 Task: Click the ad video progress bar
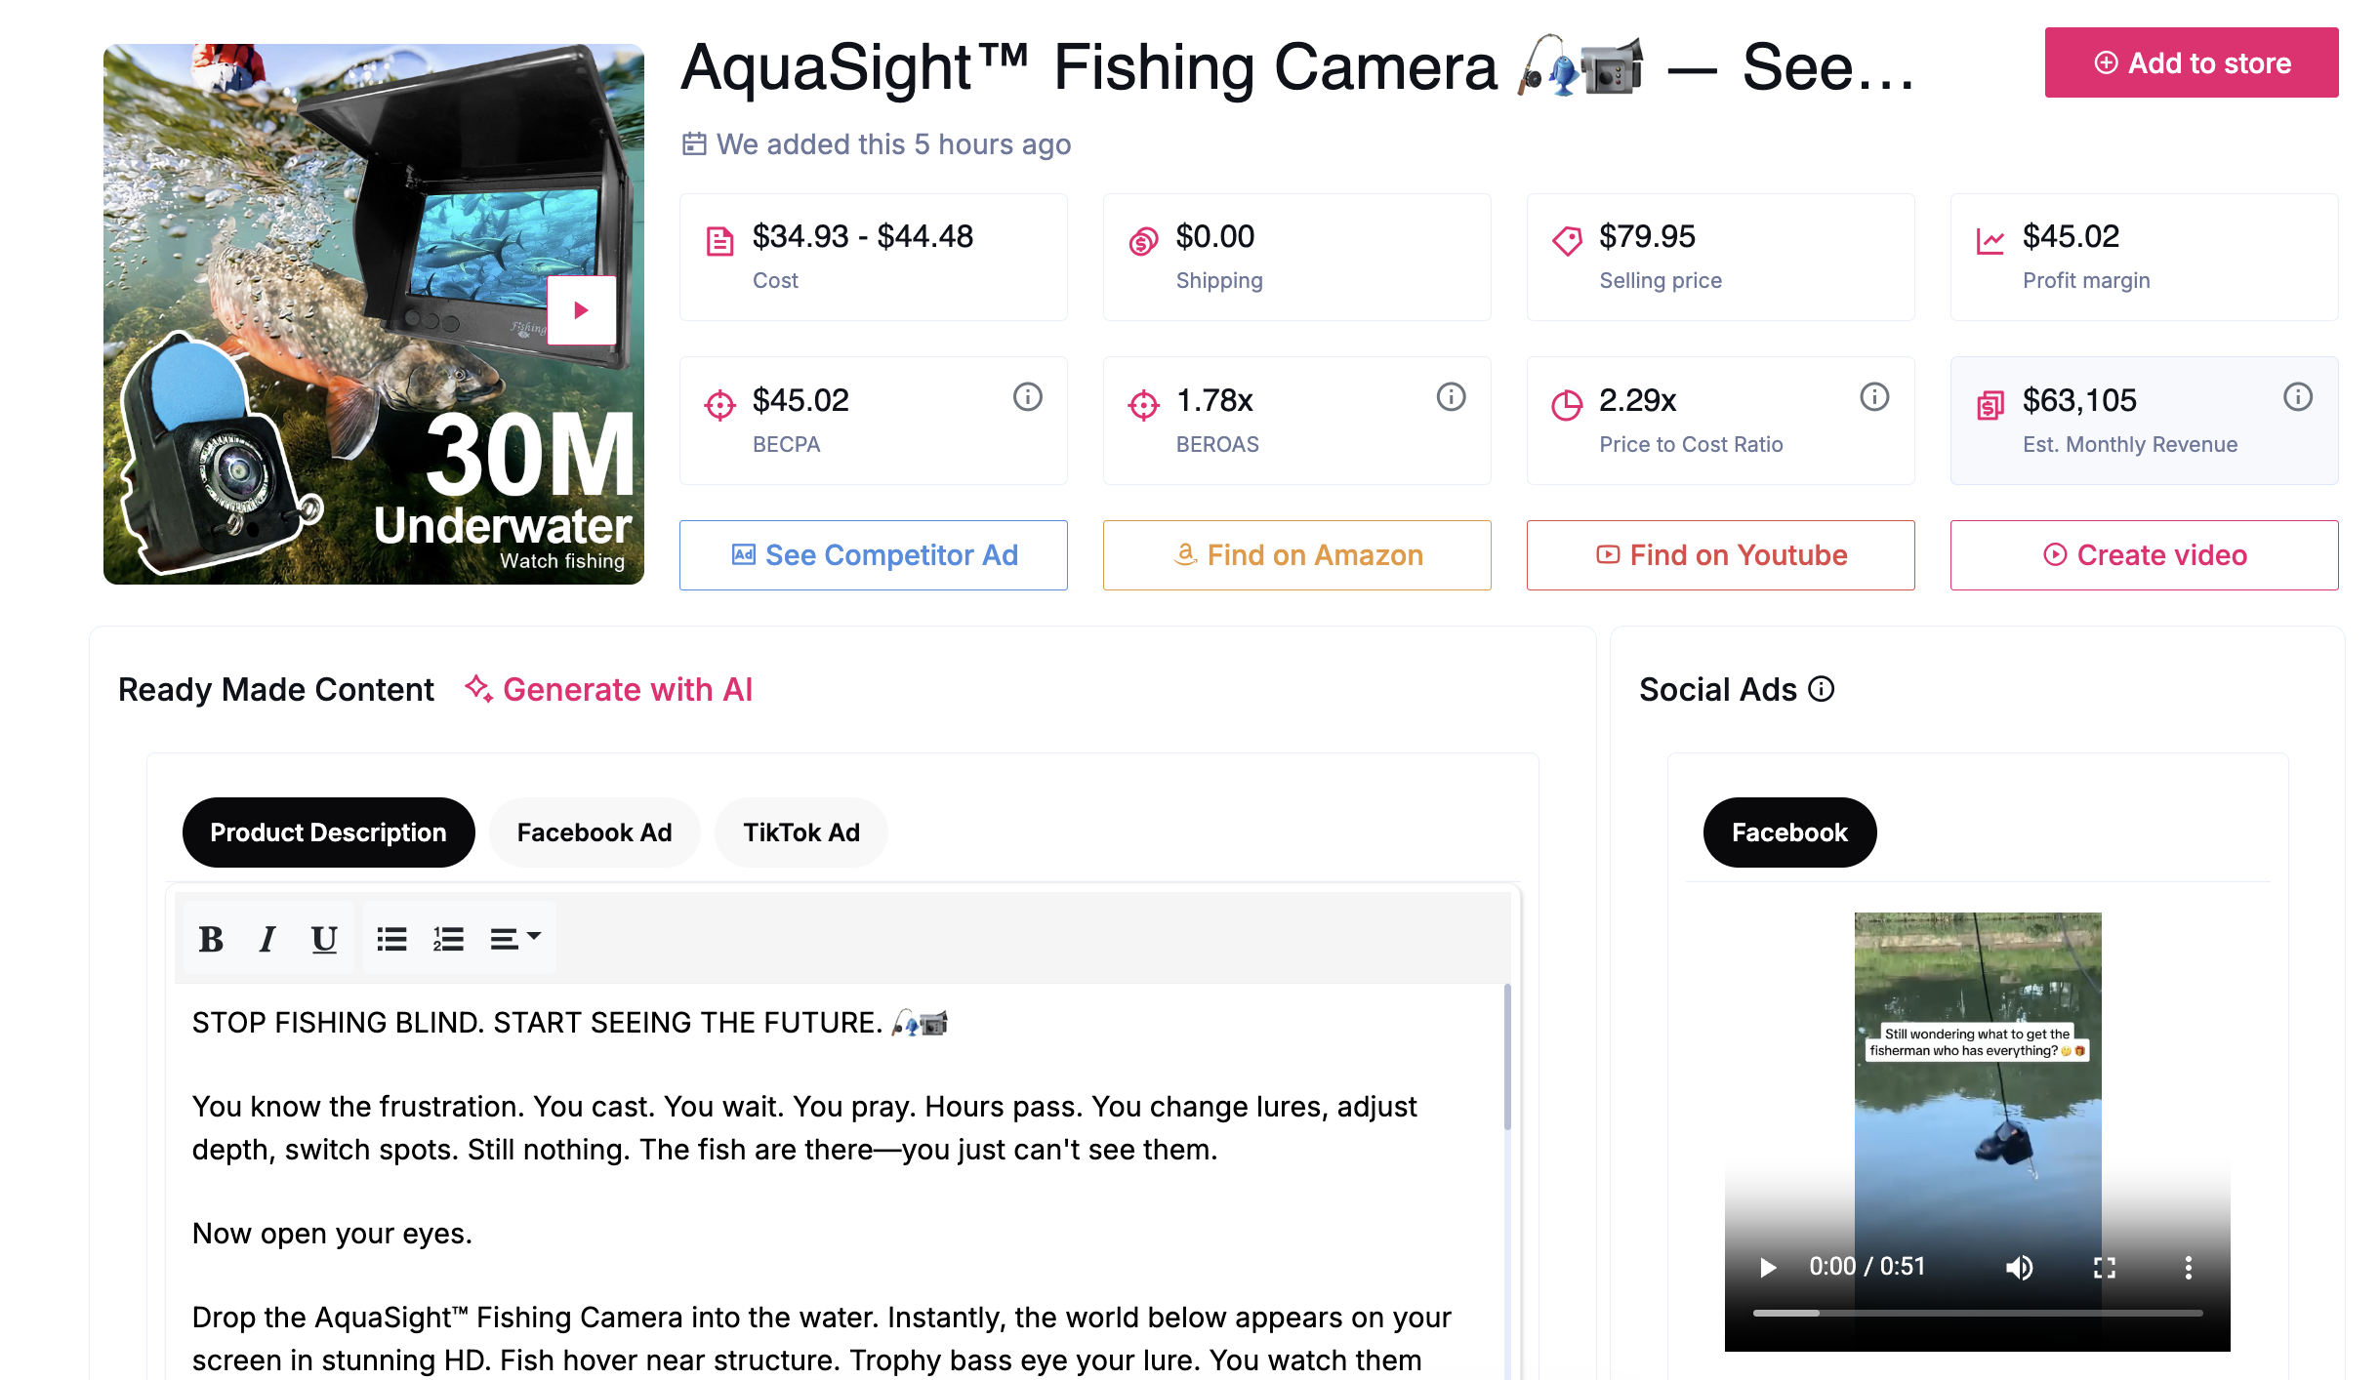coord(1977,1314)
